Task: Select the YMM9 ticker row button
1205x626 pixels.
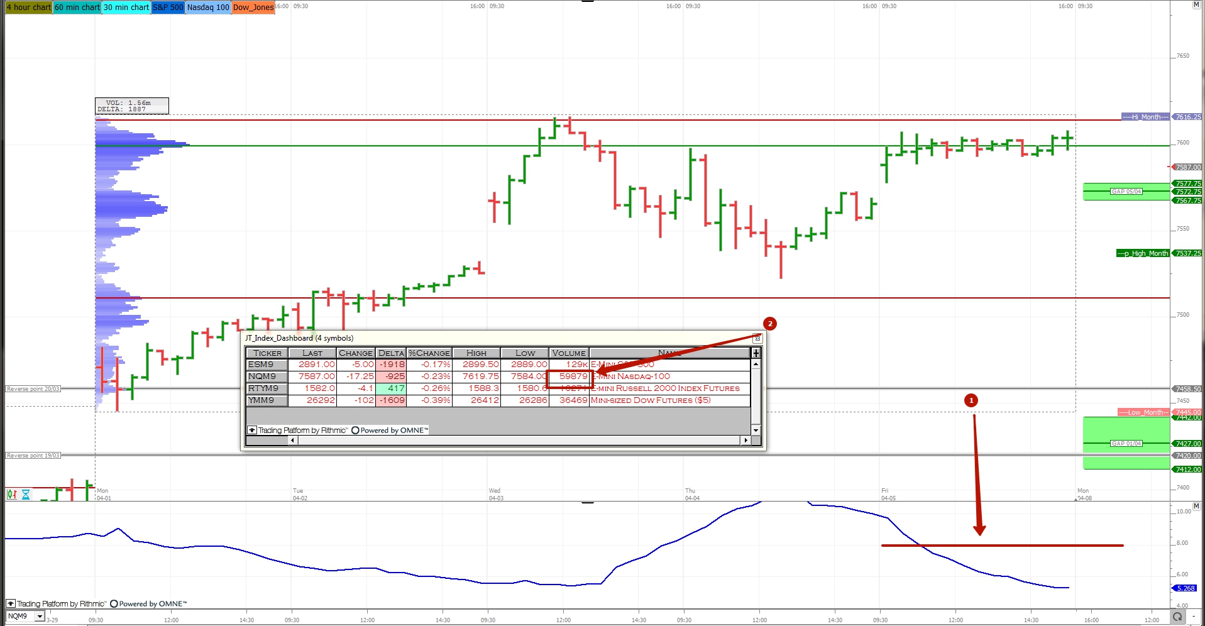Action: tap(267, 400)
